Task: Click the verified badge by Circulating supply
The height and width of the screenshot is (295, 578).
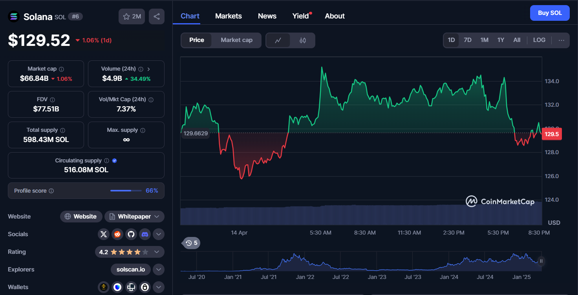Action: [x=115, y=161]
